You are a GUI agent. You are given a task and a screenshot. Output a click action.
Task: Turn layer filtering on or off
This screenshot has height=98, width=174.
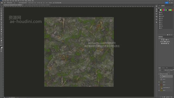pyautogui.click(x=173, y=70)
